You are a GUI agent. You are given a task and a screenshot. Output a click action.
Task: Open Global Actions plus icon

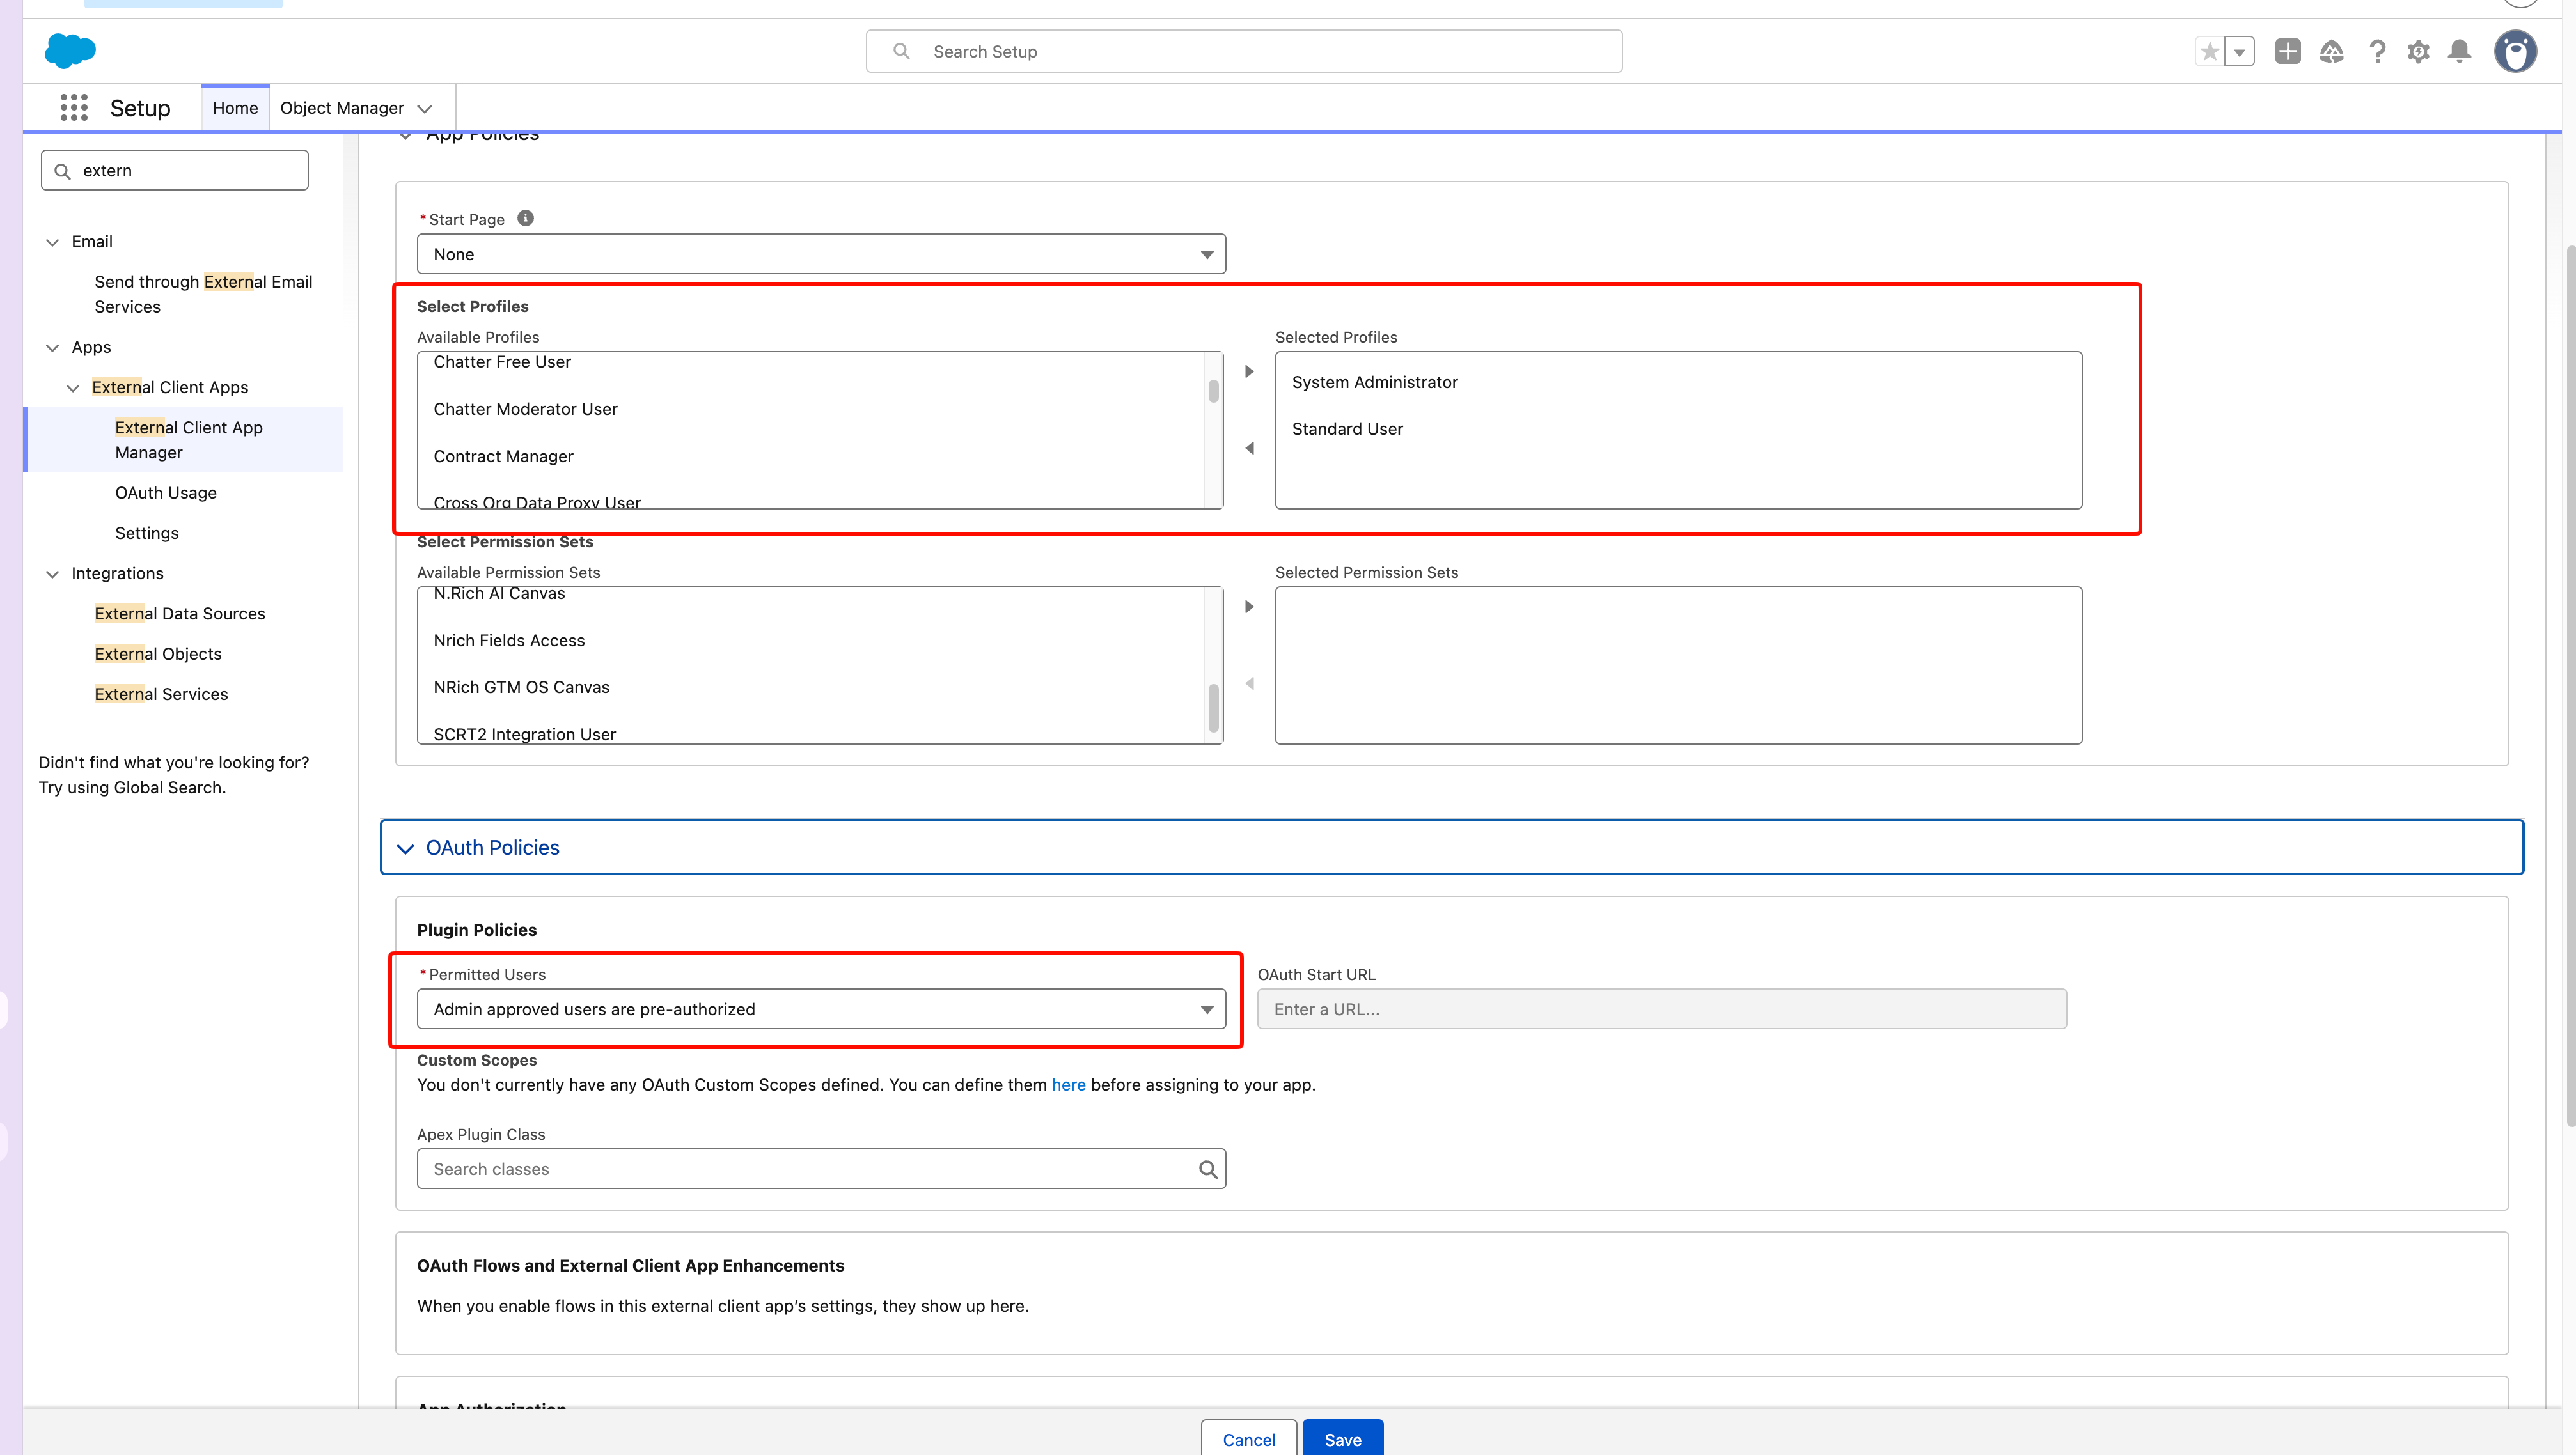(x=2288, y=51)
